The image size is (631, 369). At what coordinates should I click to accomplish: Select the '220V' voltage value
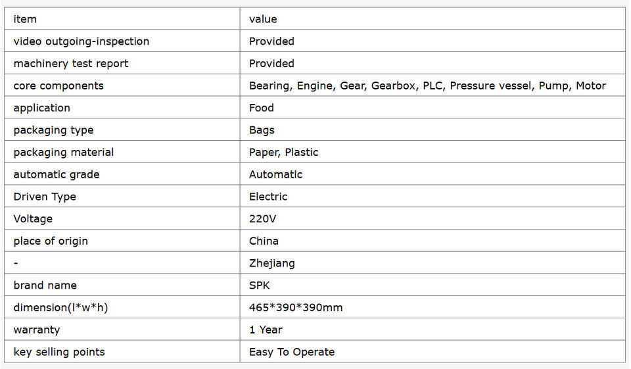point(264,219)
